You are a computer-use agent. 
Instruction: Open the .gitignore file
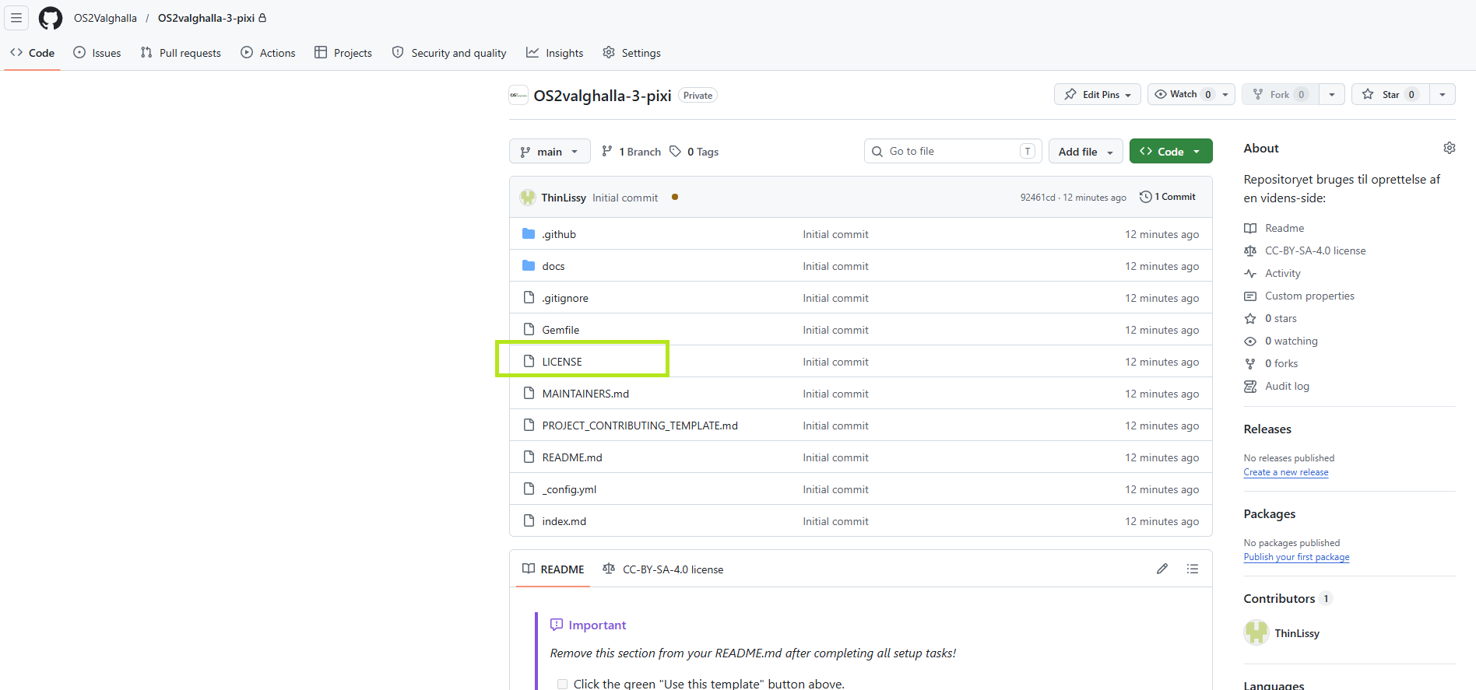(565, 298)
